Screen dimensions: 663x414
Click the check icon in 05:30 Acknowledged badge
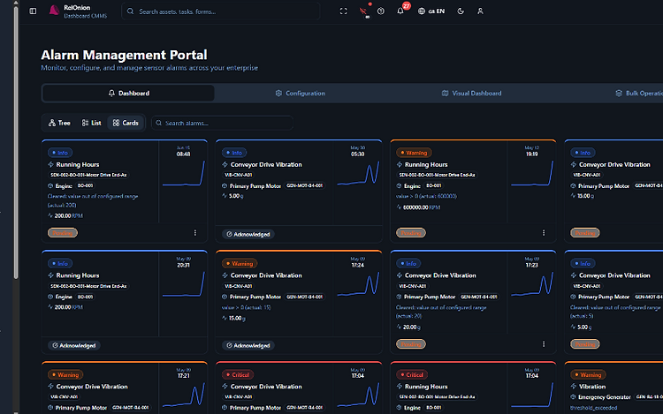(229, 234)
